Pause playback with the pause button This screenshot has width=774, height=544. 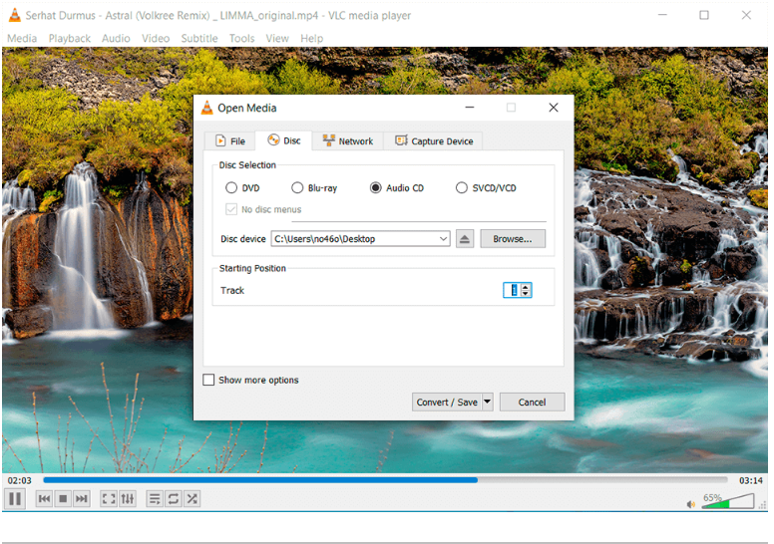click(15, 498)
